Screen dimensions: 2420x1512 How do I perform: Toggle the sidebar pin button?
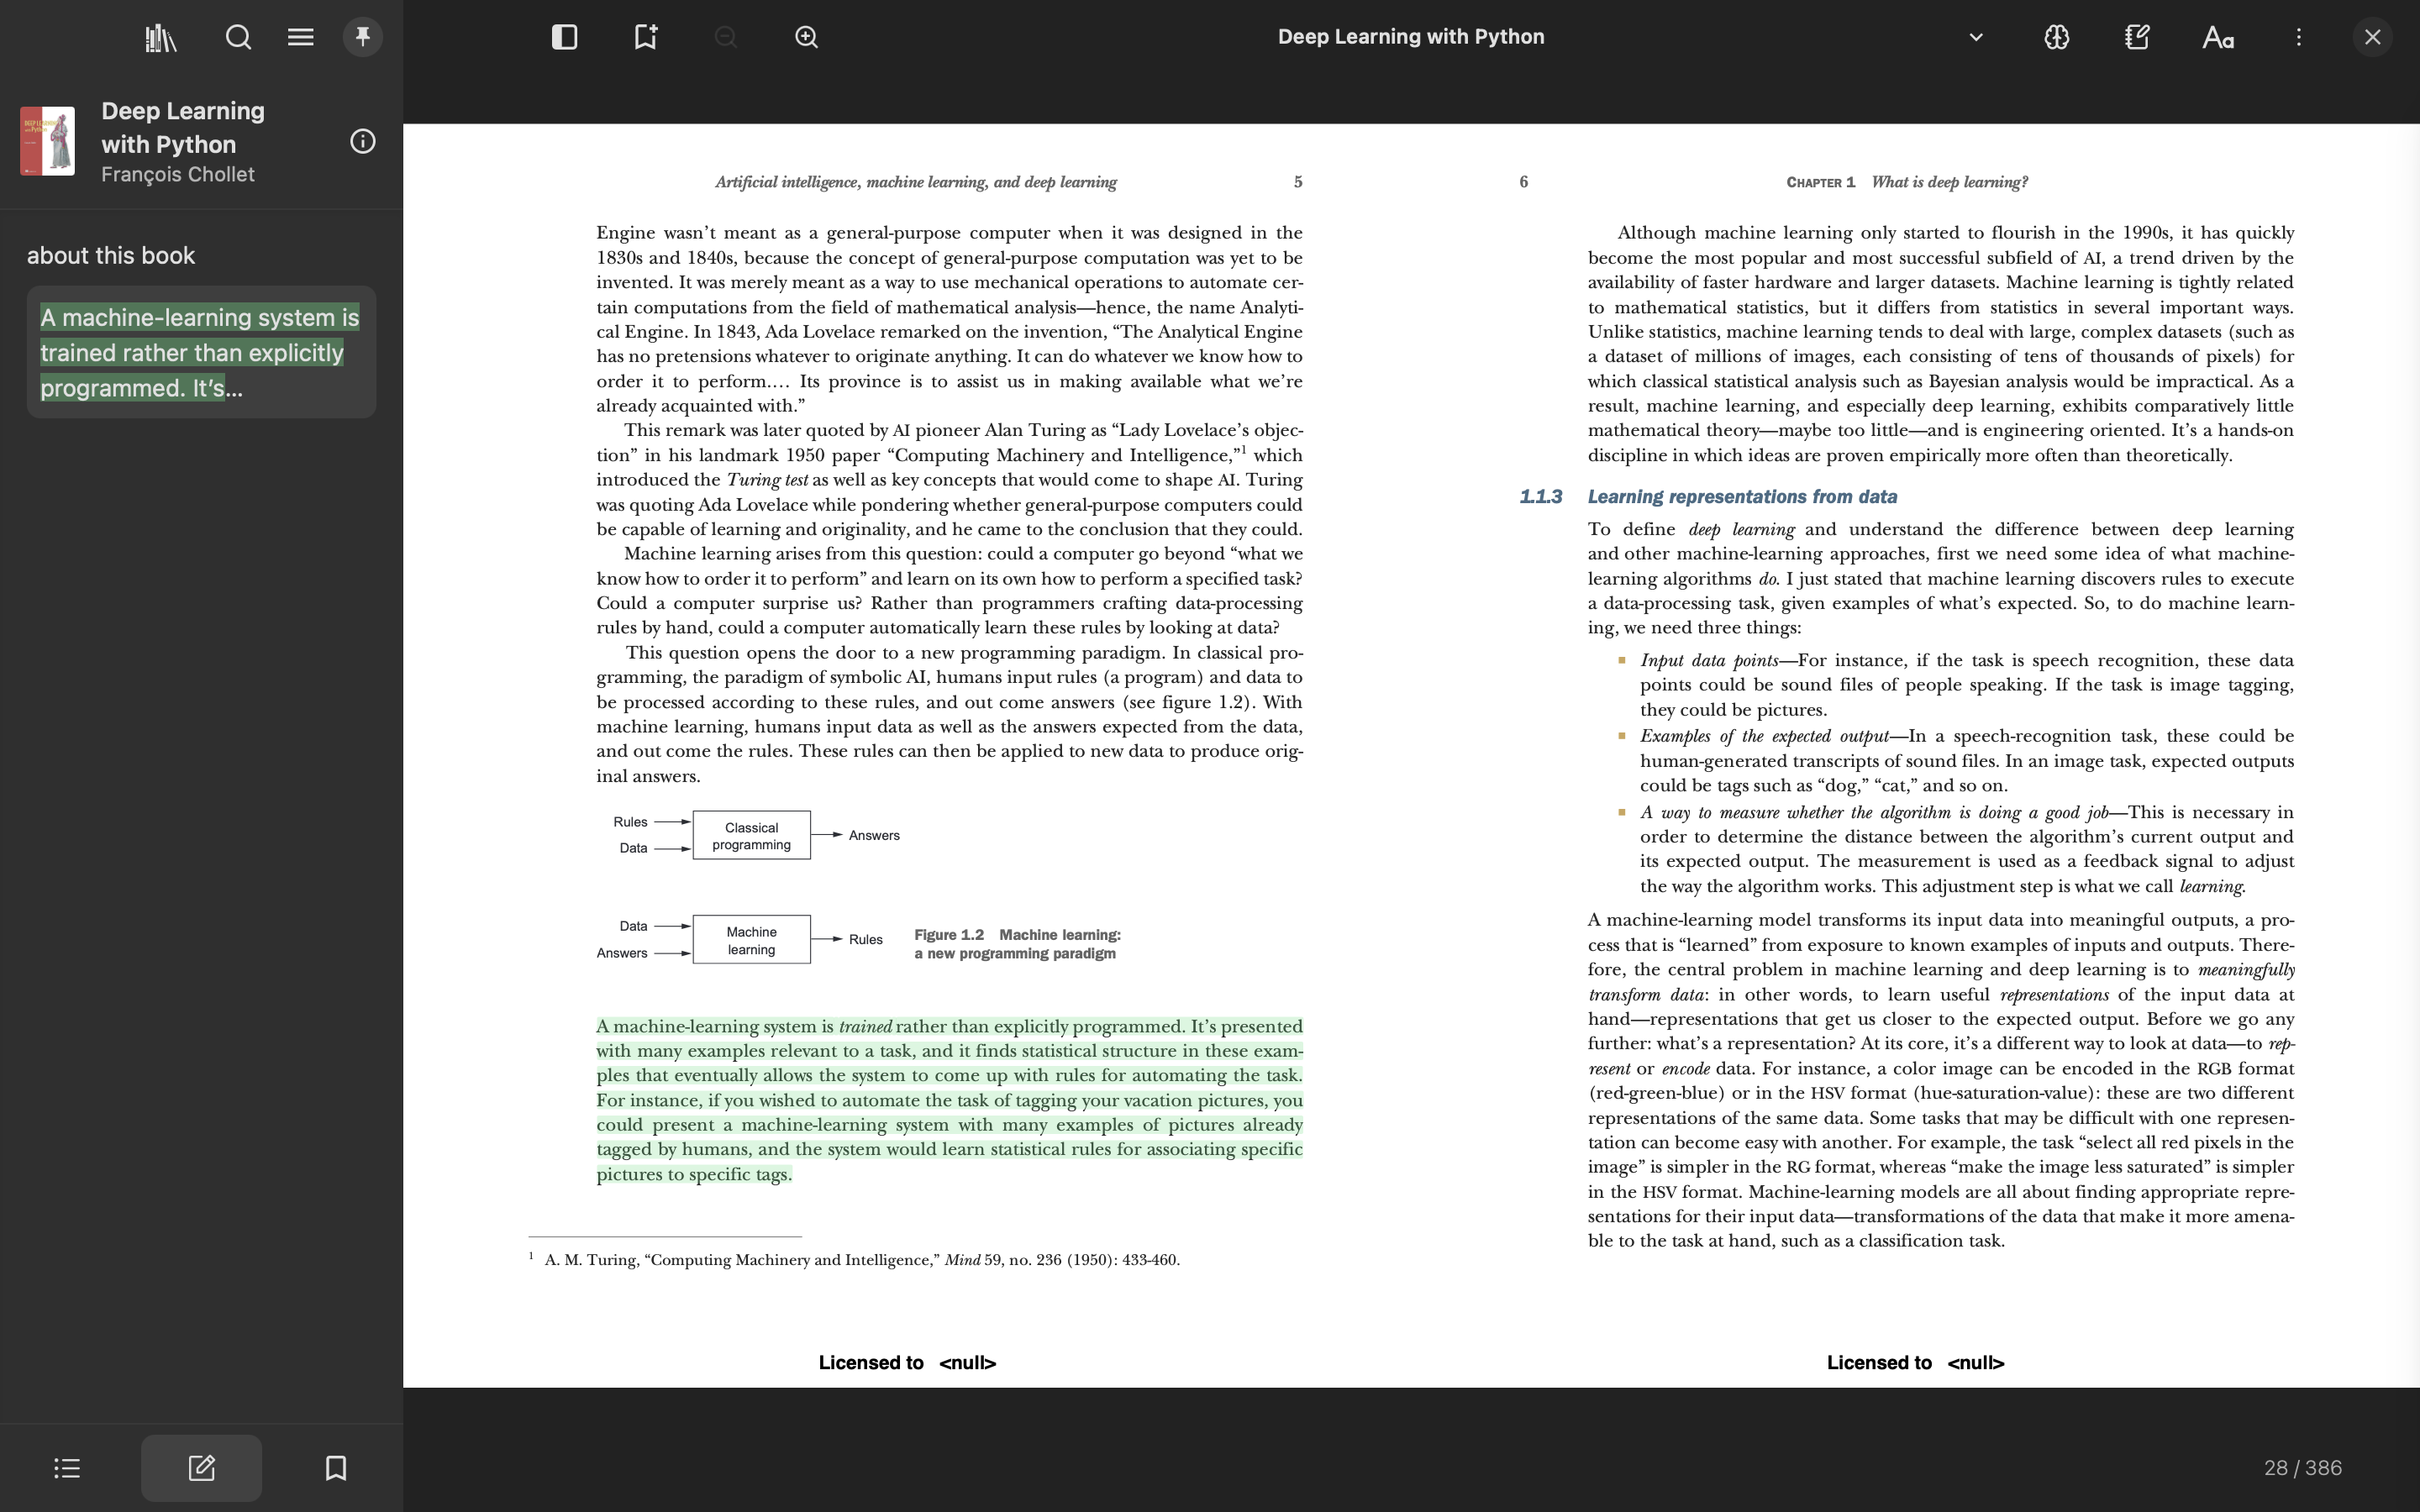363,38
